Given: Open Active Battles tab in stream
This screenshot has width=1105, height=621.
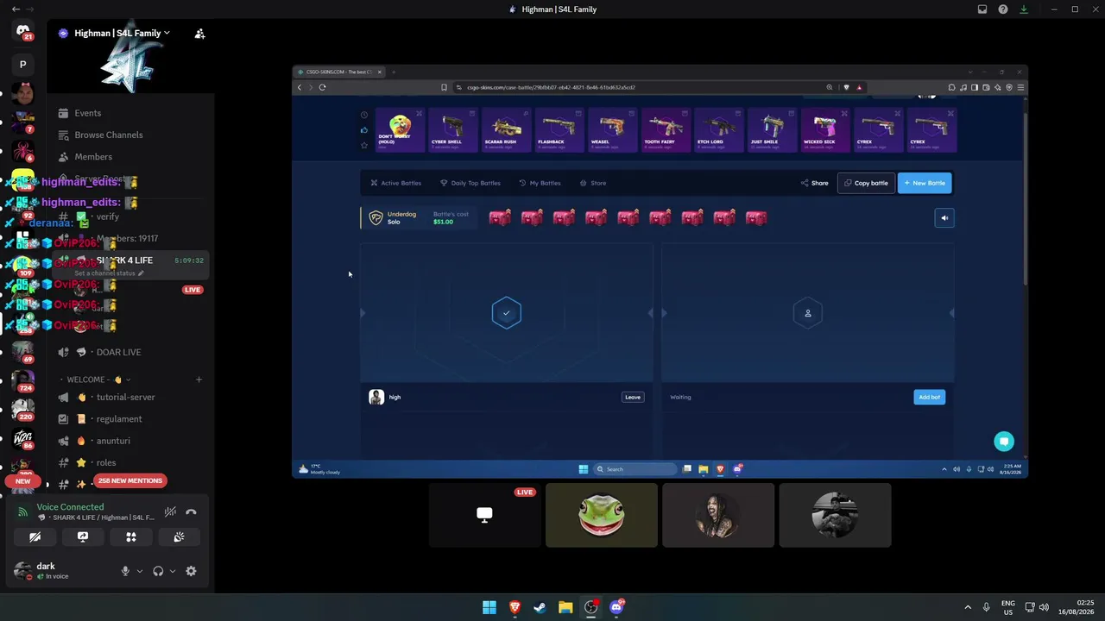Looking at the screenshot, I should (x=396, y=183).
